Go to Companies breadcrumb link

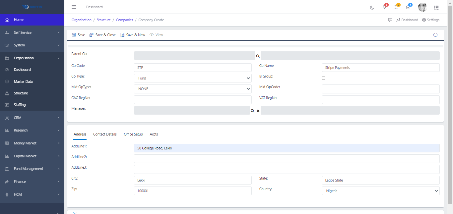click(x=124, y=20)
